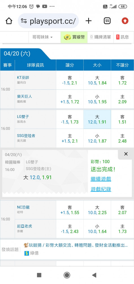The width and height of the screenshot is (134, 284).
Task: Click the 繼續遊戲 link
Action: click(101, 179)
